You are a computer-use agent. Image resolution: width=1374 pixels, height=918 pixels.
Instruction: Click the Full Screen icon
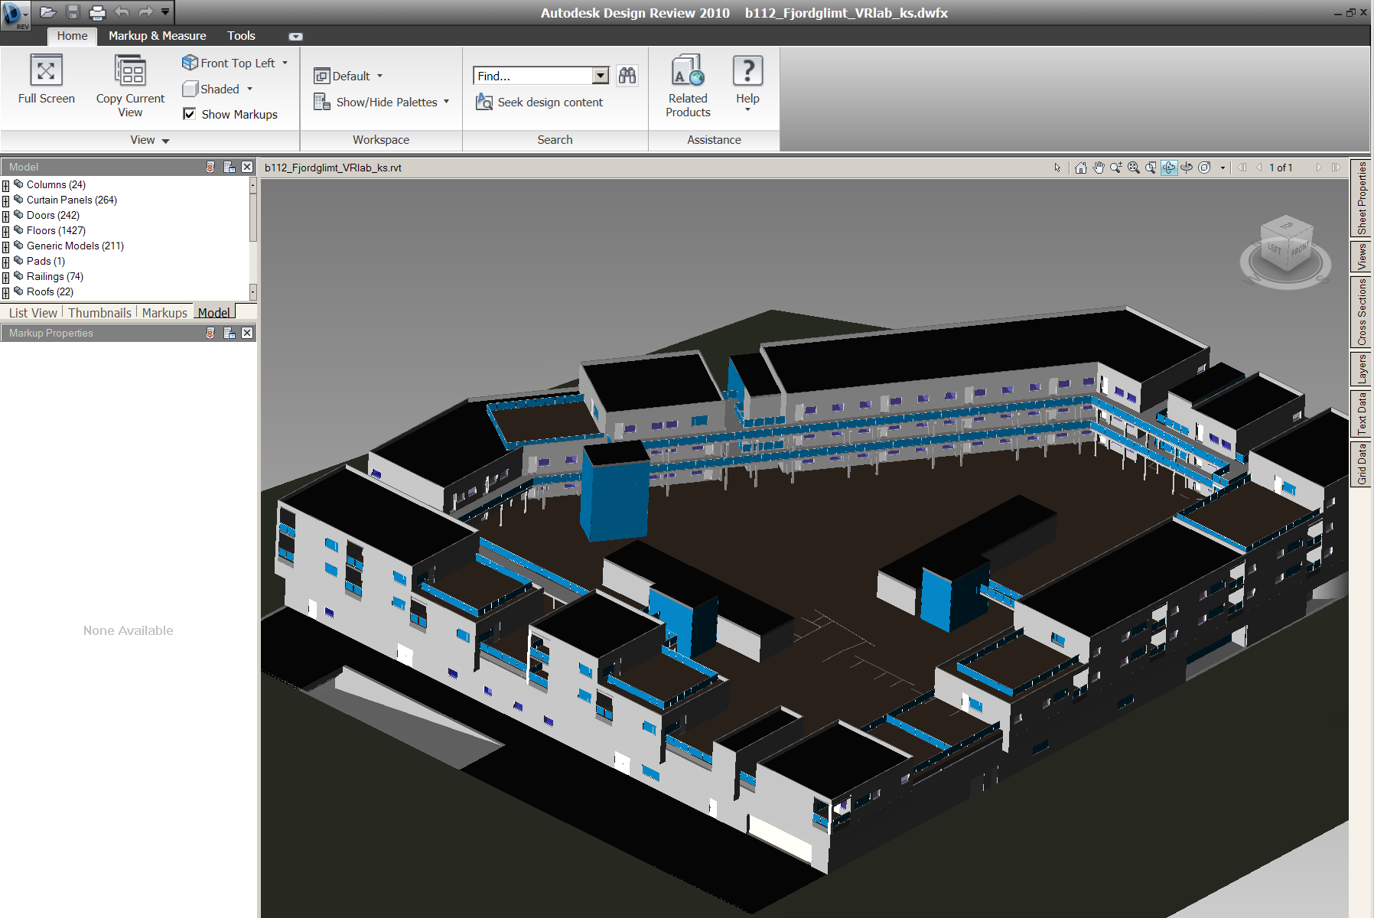click(x=46, y=70)
